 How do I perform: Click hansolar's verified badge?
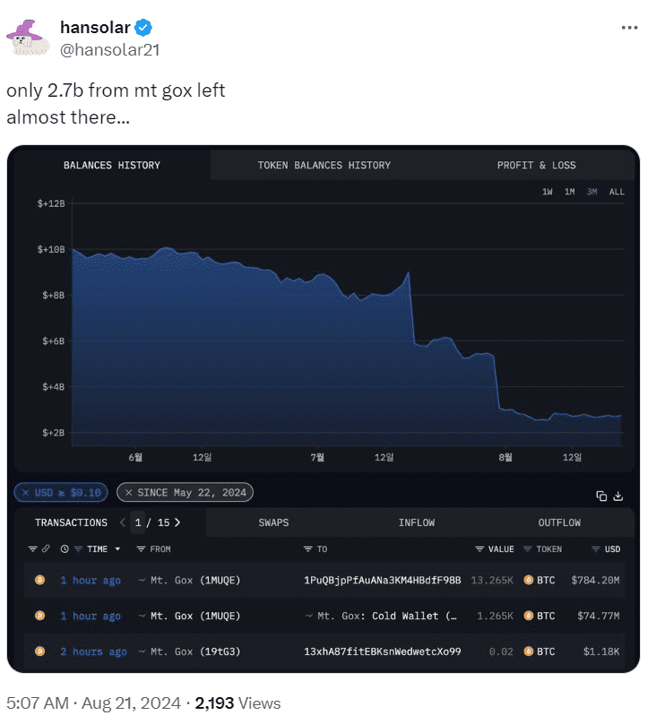coord(142,27)
